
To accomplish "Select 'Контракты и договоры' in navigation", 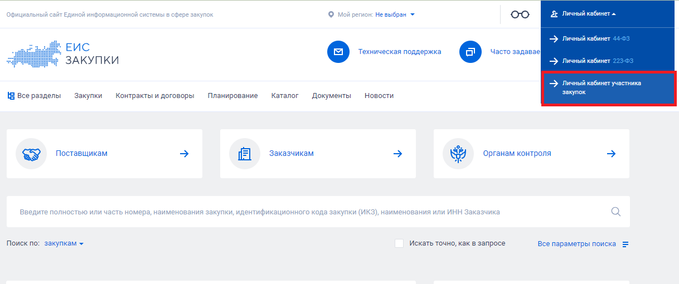I will (x=154, y=96).
